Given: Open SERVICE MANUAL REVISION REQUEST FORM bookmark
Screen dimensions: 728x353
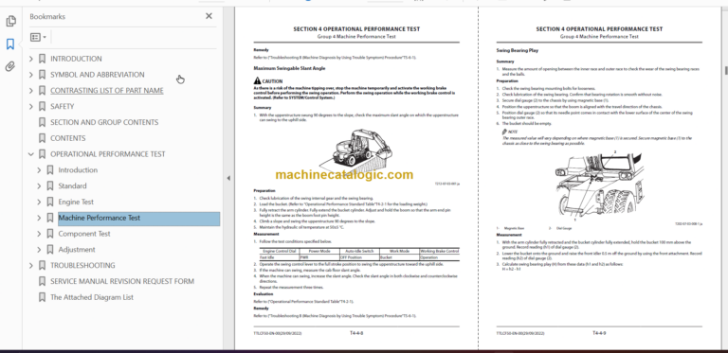Looking at the screenshot, I should click(122, 281).
